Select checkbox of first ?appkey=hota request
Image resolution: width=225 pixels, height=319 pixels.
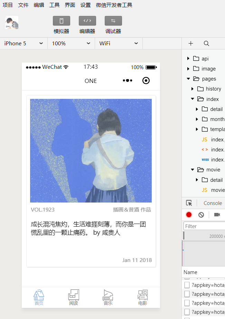[x=187, y=285]
